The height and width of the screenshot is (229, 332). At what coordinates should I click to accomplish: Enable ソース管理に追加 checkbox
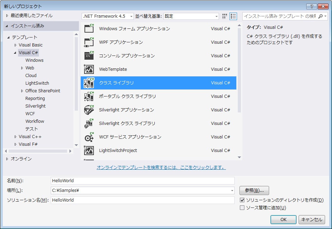pos(242,208)
